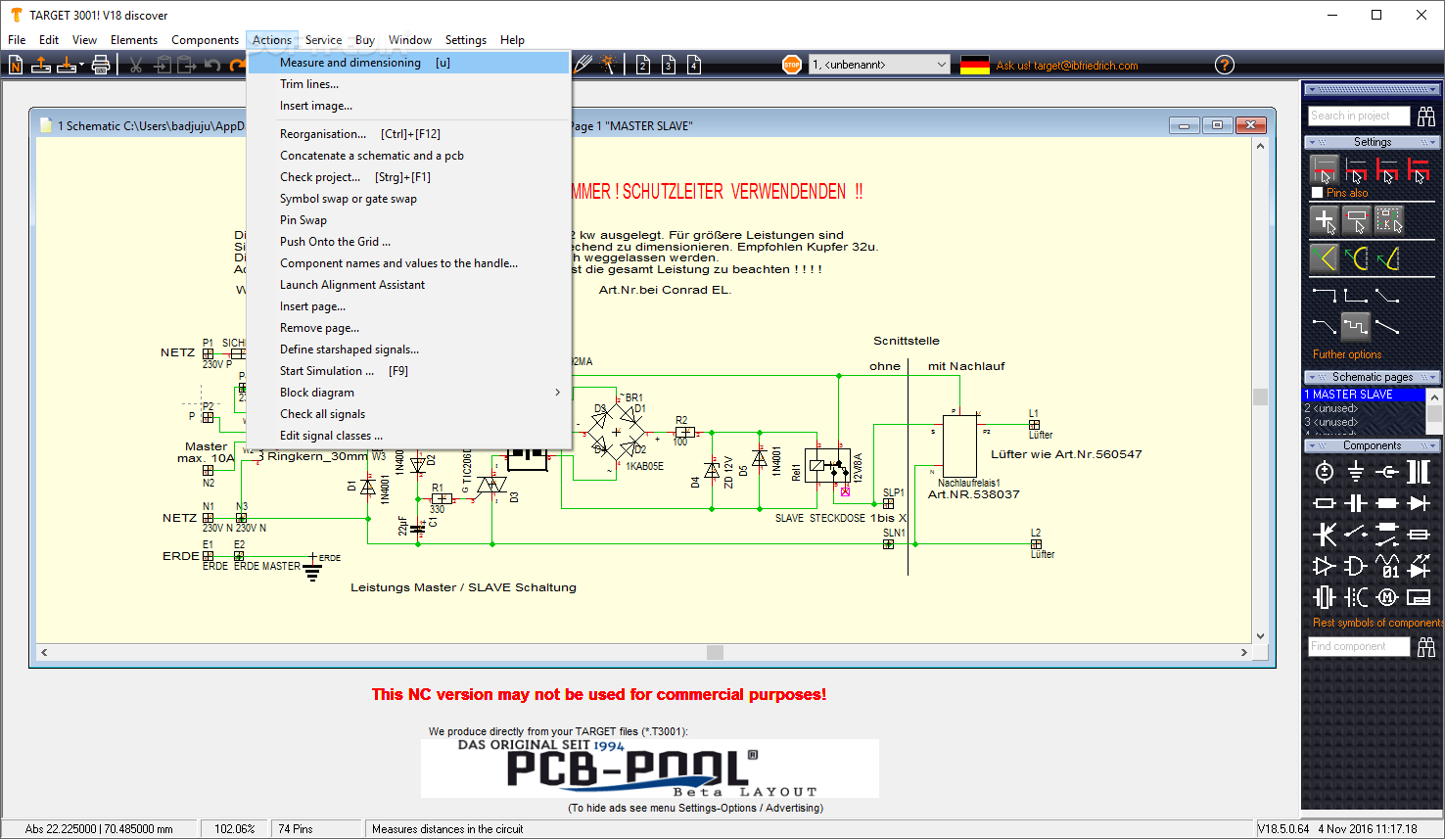Collapse the top sidebar panel bar
The height and width of the screenshot is (839, 1445).
[x=1373, y=89]
